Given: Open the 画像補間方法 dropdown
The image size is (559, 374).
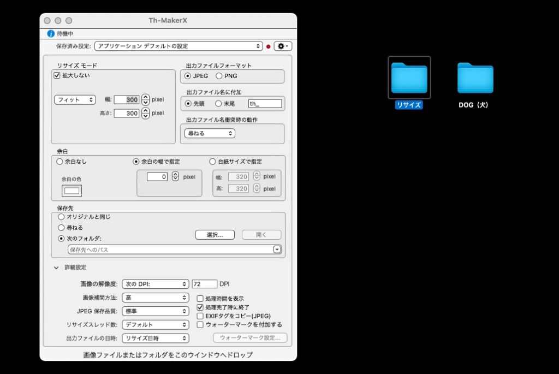Looking at the screenshot, I should pos(155,298).
